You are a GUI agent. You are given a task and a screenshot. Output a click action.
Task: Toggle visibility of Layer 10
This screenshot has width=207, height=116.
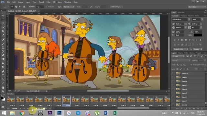click(173, 73)
